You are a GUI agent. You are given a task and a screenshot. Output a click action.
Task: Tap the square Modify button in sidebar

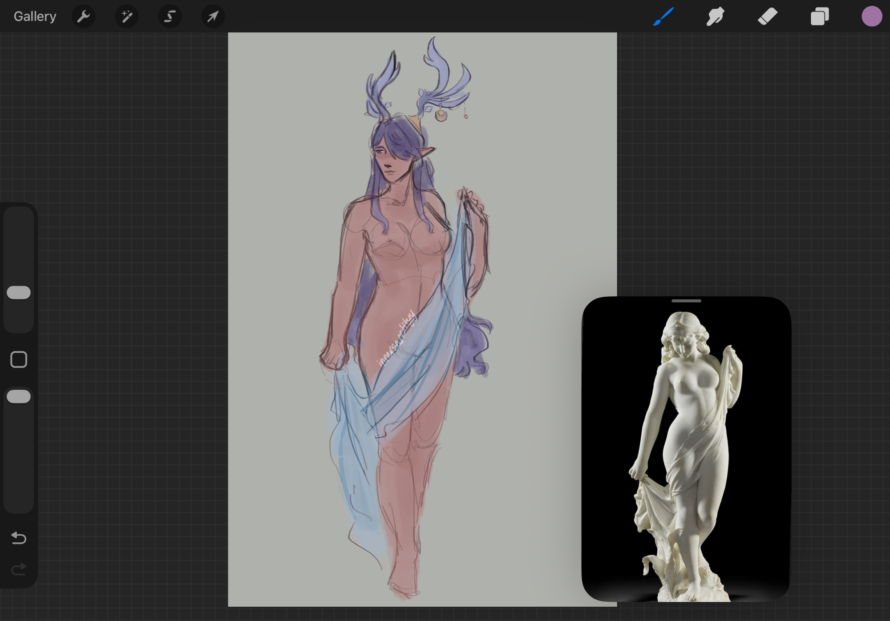click(19, 359)
